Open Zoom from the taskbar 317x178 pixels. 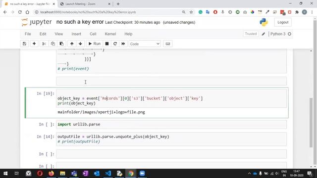coord(142,174)
